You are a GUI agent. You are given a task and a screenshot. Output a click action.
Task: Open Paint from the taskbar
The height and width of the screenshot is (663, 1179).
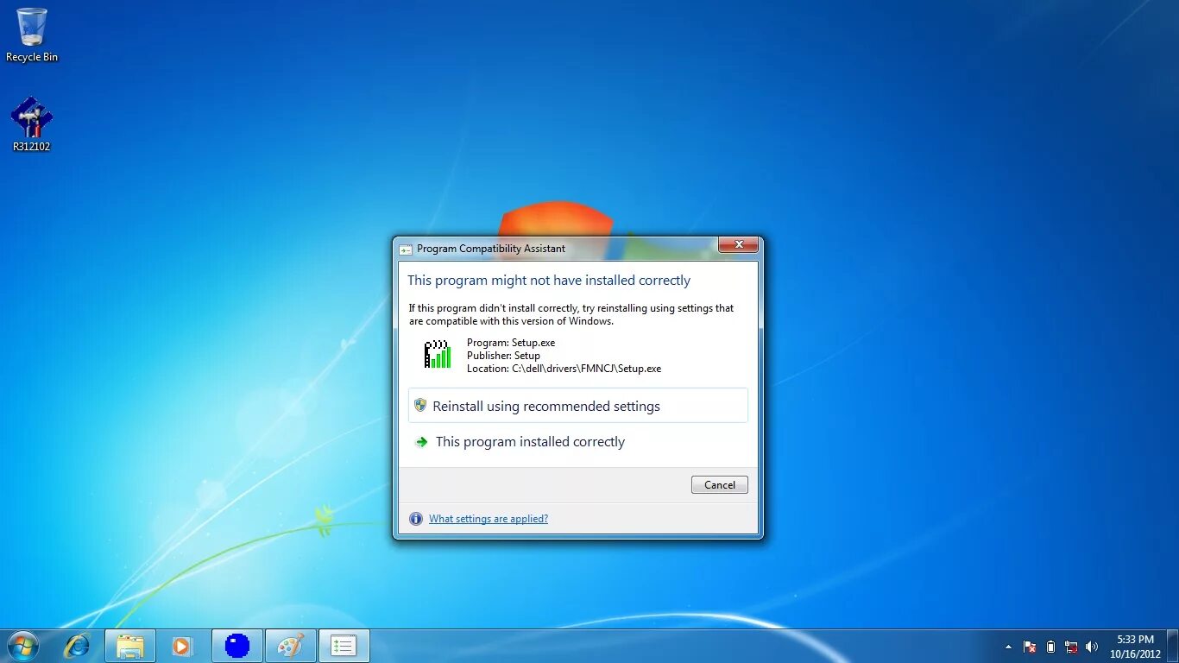[x=291, y=646]
